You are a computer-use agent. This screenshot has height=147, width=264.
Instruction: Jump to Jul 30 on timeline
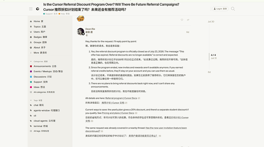(211, 21)
